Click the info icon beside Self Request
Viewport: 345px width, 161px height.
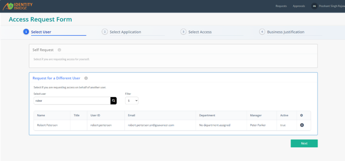[59, 50]
